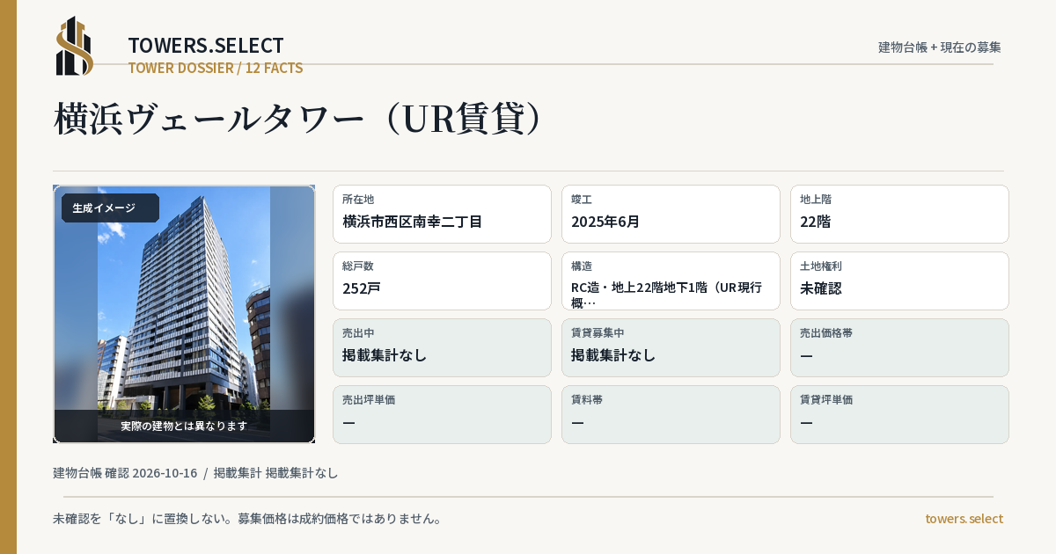The image size is (1056, 554).
Task: Click the 建物台帳 確認 2026-10-16 status line
Action: [x=195, y=472]
